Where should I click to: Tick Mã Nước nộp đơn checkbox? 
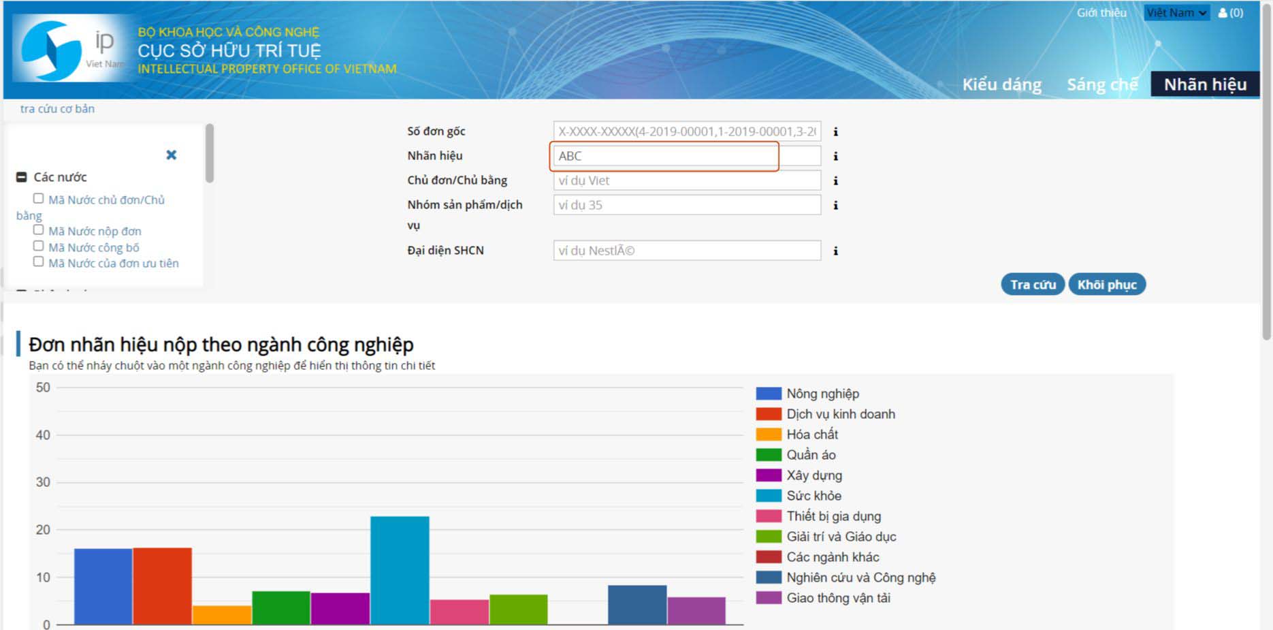pyautogui.click(x=38, y=230)
